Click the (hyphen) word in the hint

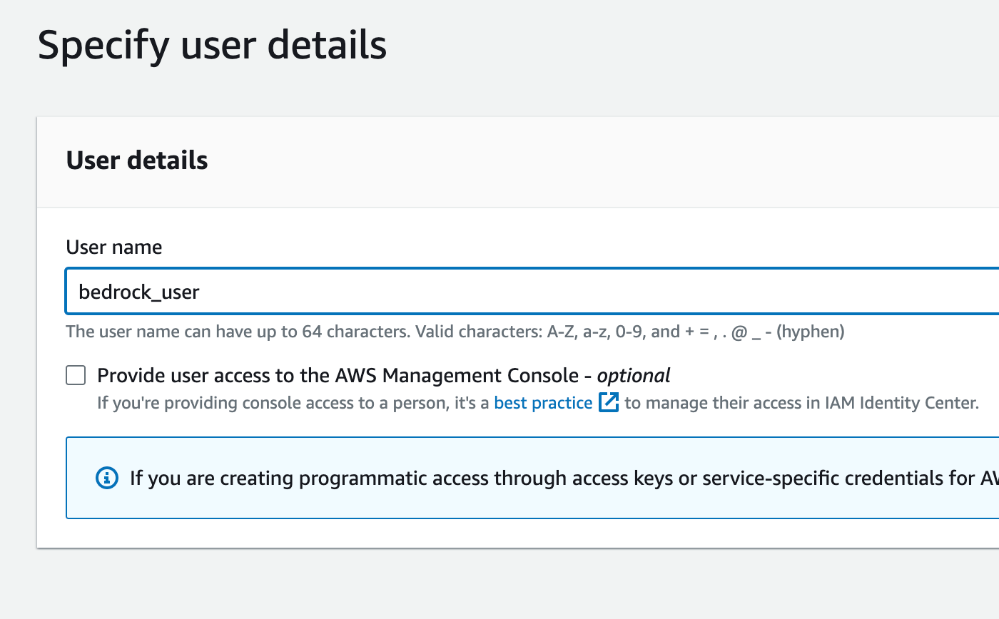point(810,332)
